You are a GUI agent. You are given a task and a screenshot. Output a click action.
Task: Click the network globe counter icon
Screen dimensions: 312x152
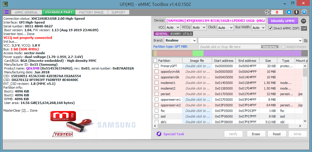pos(267,12)
